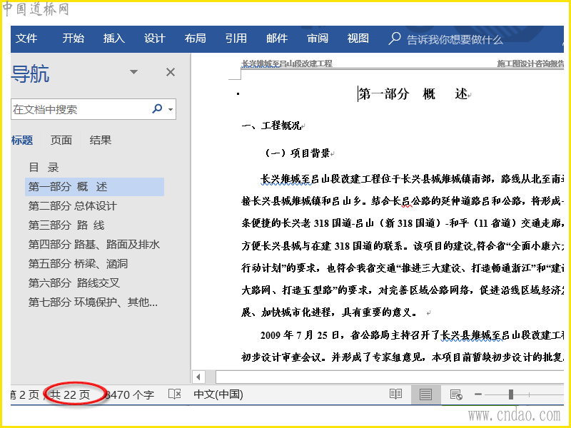Open 第七部分 环境保护、其他 heading
The image size is (571, 428).
pyautogui.click(x=93, y=302)
